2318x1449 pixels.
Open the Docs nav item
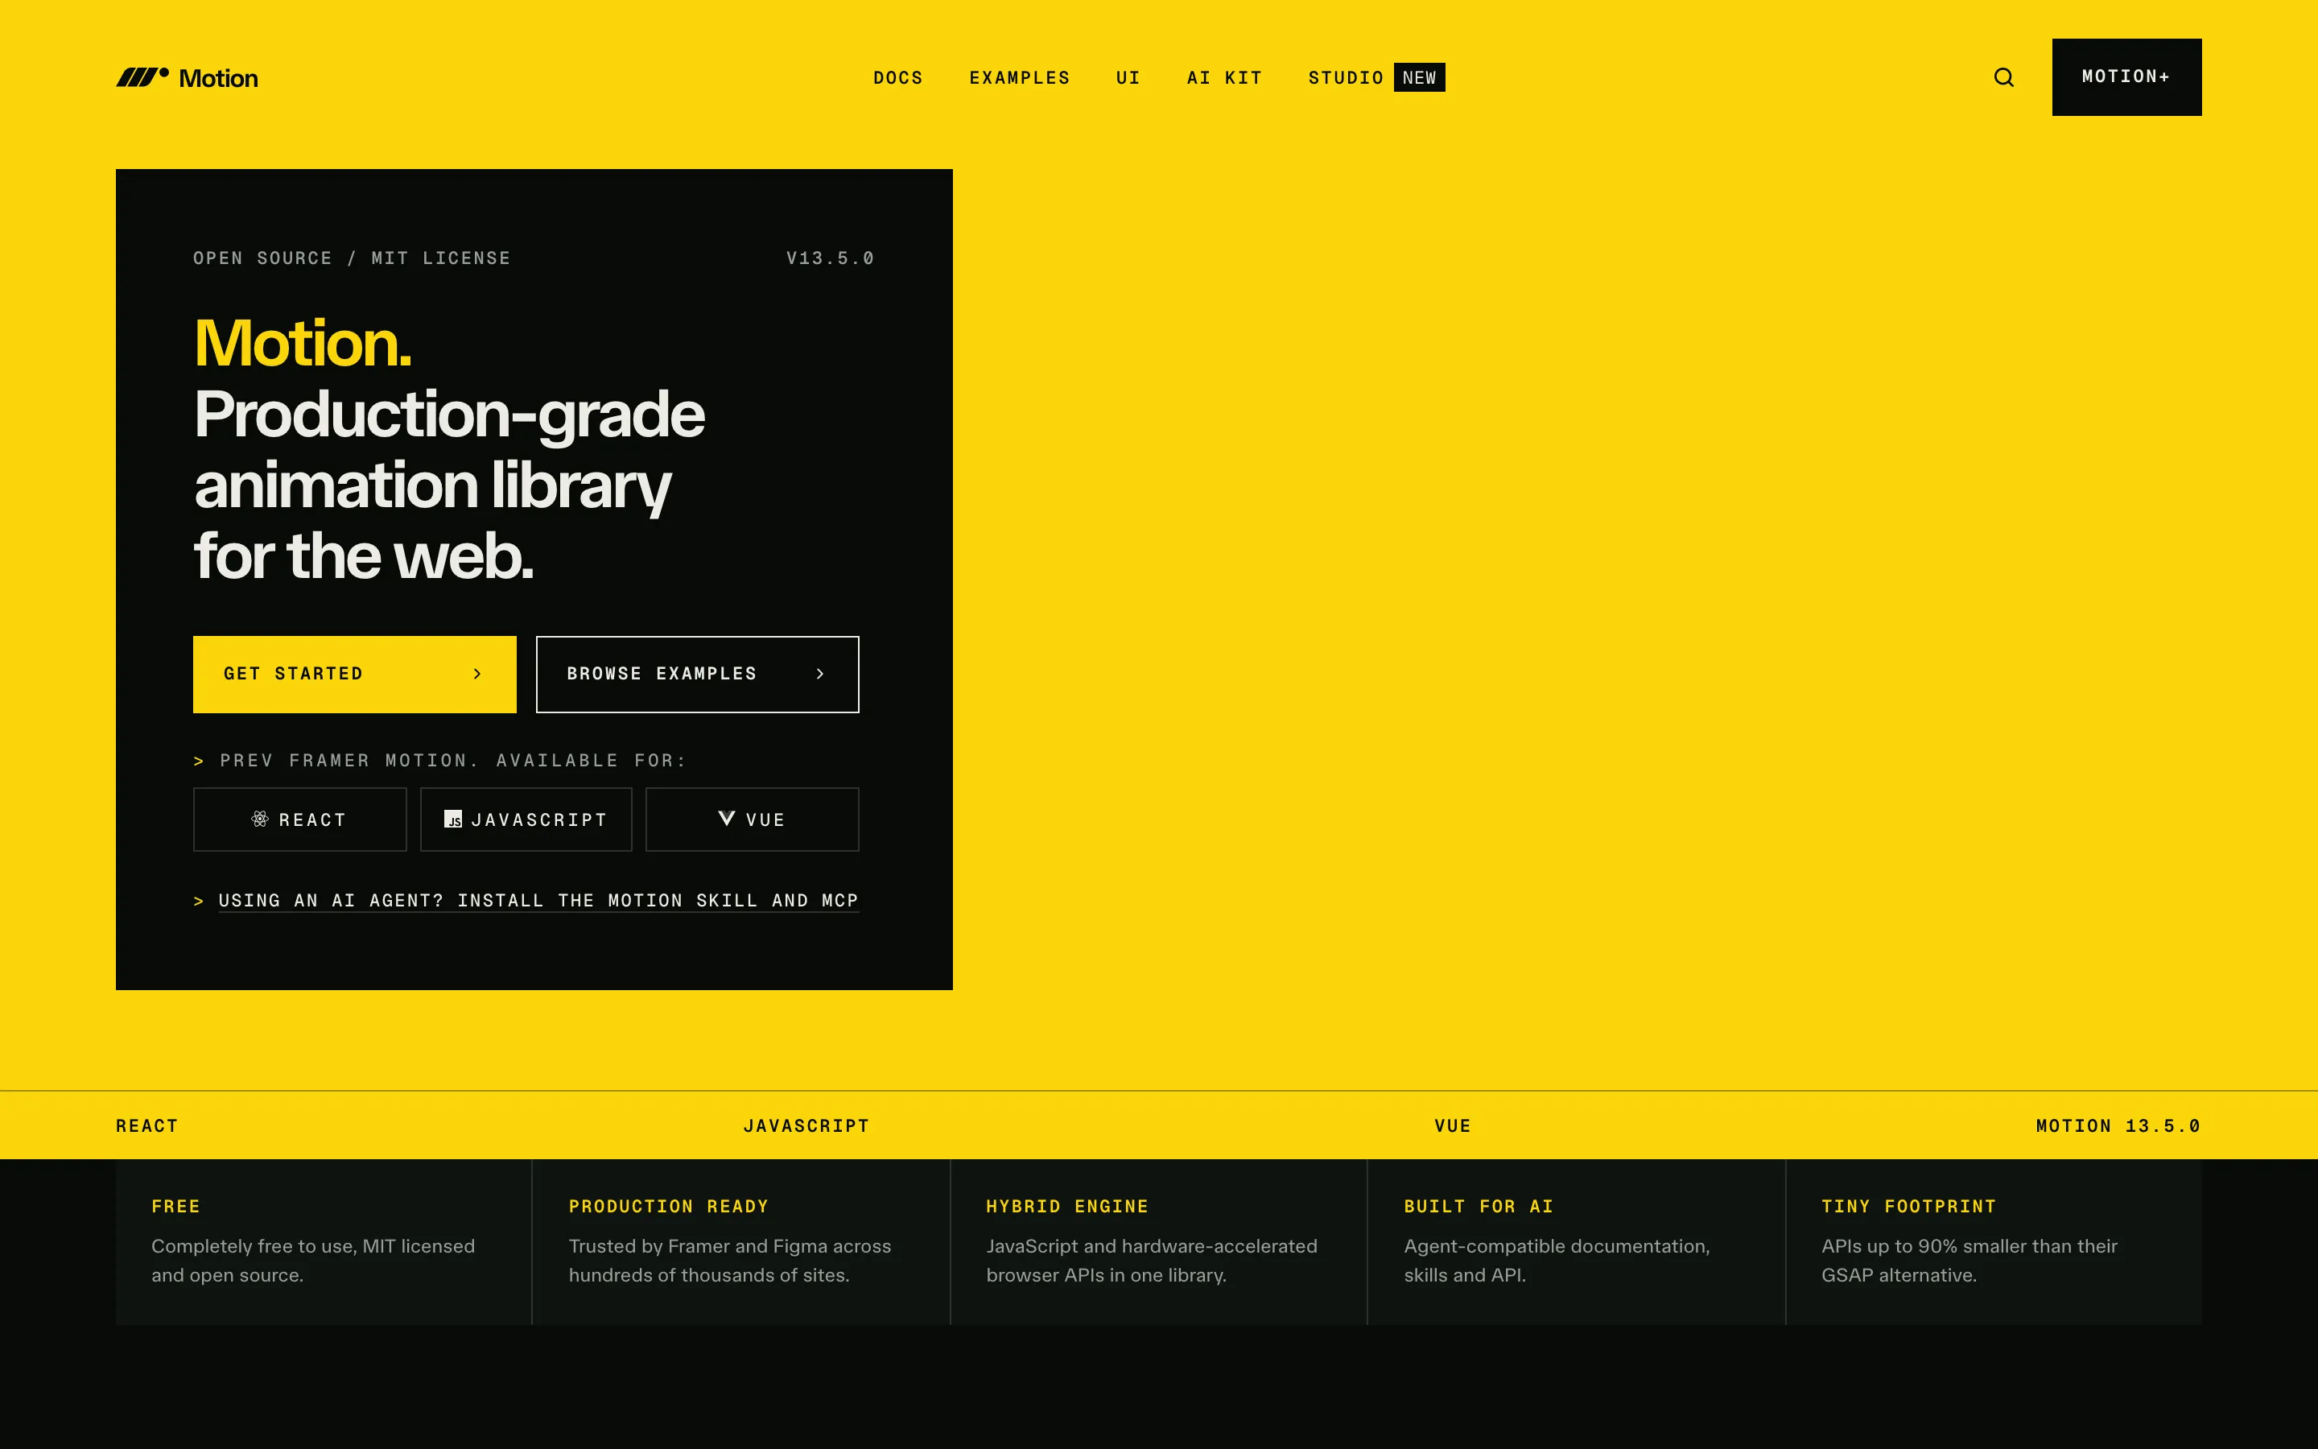(897, 77)
